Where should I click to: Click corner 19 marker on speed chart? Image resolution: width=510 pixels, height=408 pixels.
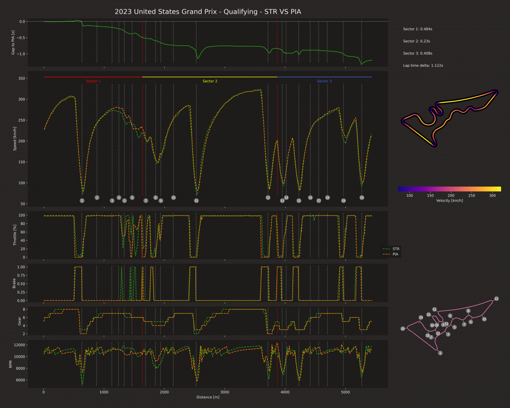click(x=343, y=200)
